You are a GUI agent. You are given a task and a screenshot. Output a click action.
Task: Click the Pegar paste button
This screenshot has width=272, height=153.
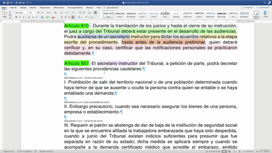pos(4,14)
